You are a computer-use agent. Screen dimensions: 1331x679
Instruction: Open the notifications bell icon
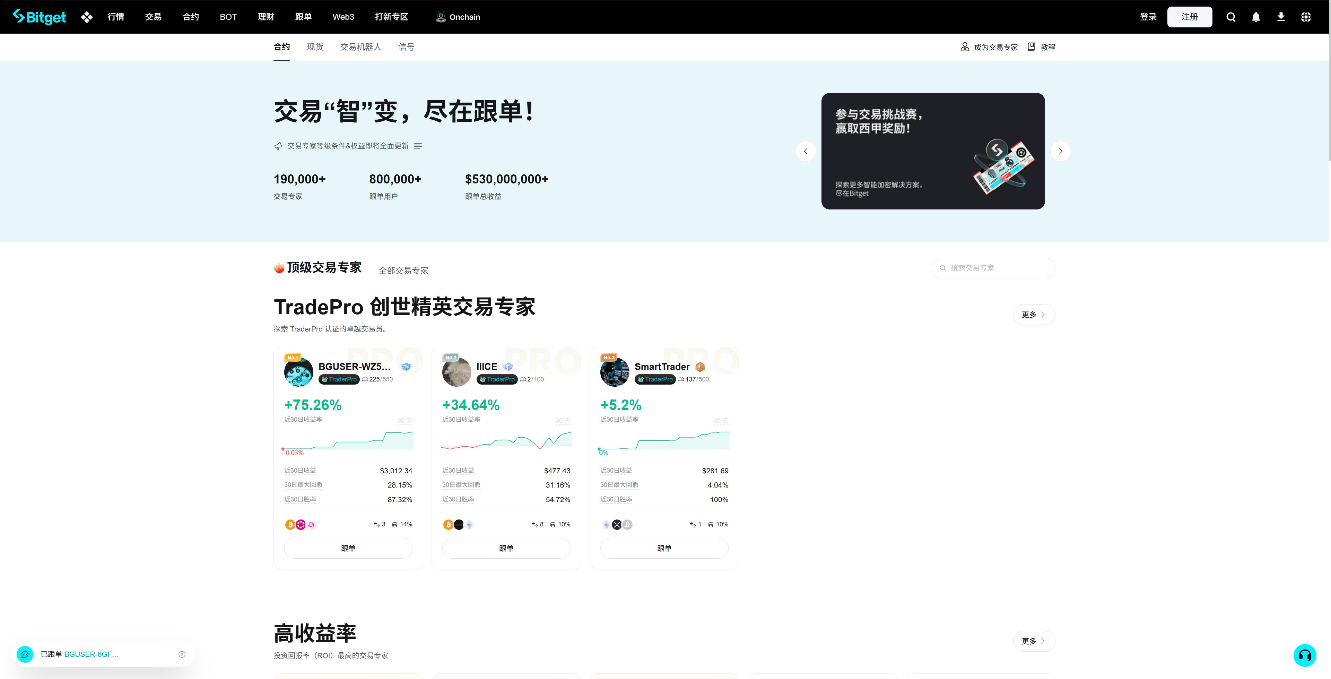[1256, 17]
